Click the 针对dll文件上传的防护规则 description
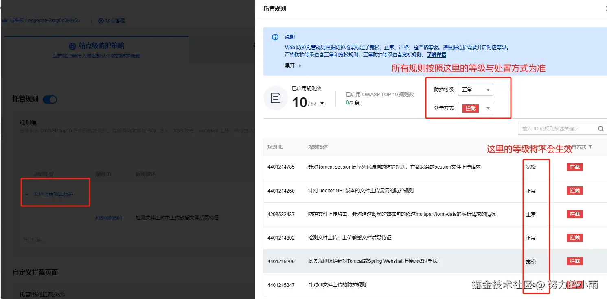This screenshot has width=607, height=299. tap(337, 285)
